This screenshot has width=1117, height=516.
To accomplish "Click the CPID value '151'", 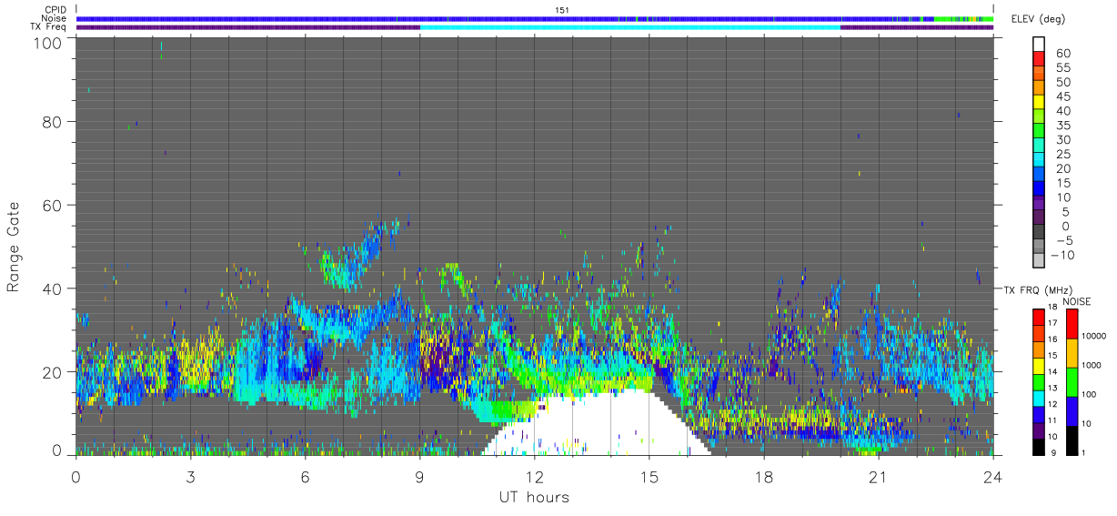I will coord(562,9).
